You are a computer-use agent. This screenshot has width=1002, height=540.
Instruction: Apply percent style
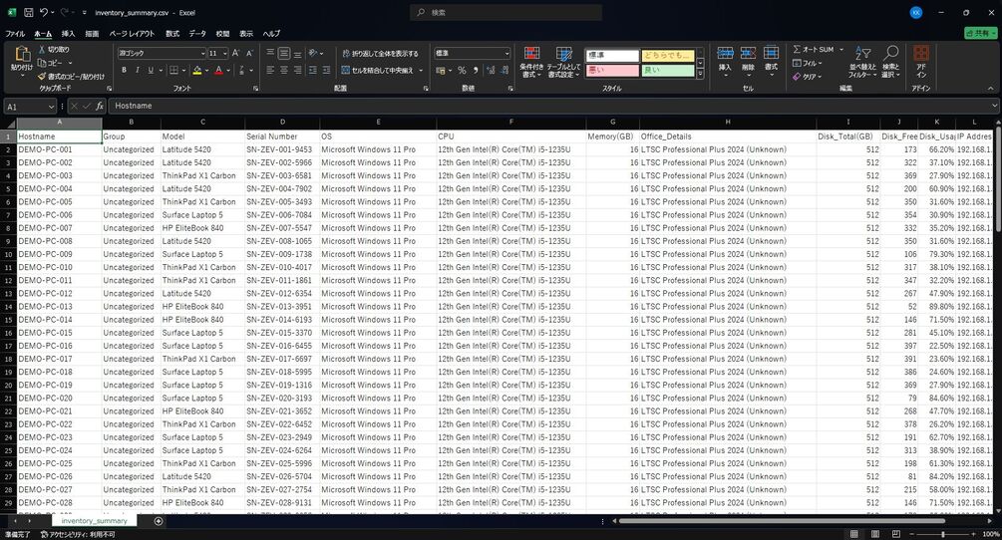click(x=462, y=70)
